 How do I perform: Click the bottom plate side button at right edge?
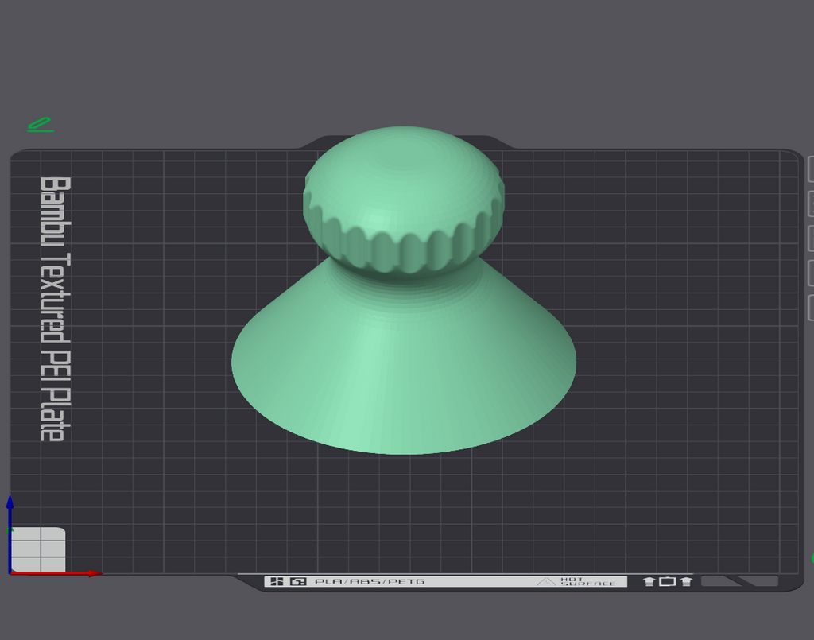tap(811, 308)
